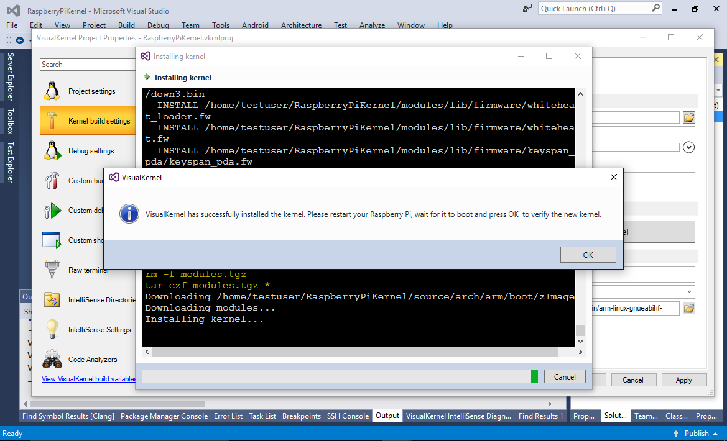
Task: Open the Toolbox side panel
Action: click(10, 121)
